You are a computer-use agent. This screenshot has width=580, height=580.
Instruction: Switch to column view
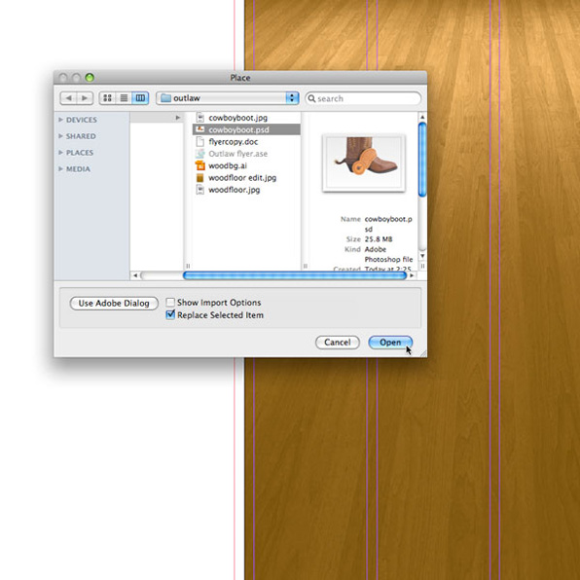(140, 98)
